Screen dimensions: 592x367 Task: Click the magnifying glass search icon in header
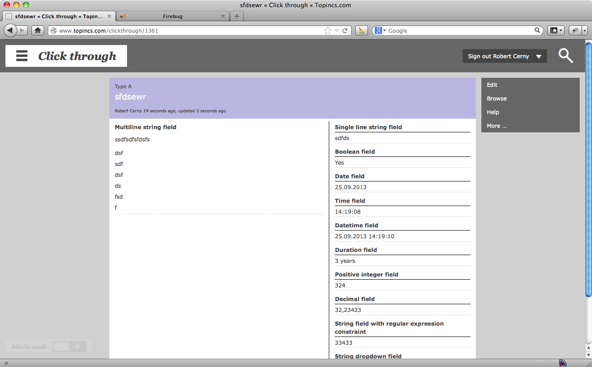click(x=566, y=56)
